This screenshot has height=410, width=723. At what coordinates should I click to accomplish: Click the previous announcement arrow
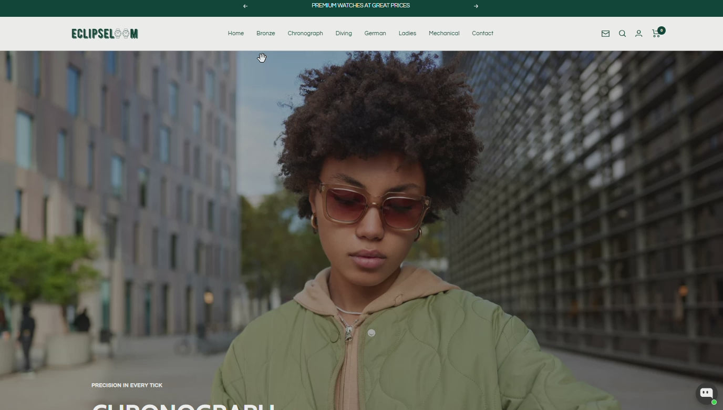click(x=245, y=6)
